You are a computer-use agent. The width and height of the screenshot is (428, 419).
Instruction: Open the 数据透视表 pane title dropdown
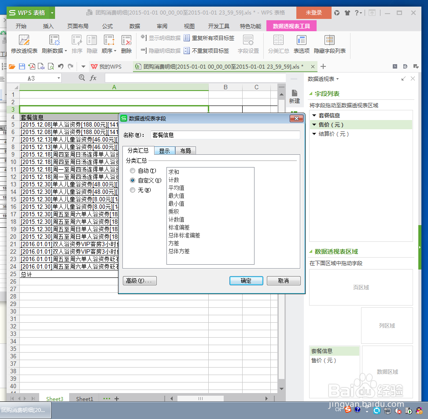(338, 79)
